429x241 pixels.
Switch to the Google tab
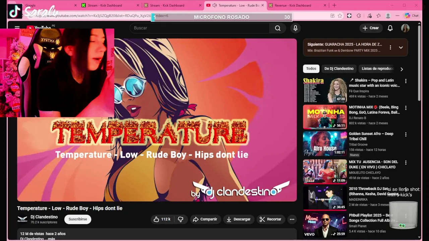[47, 5]
